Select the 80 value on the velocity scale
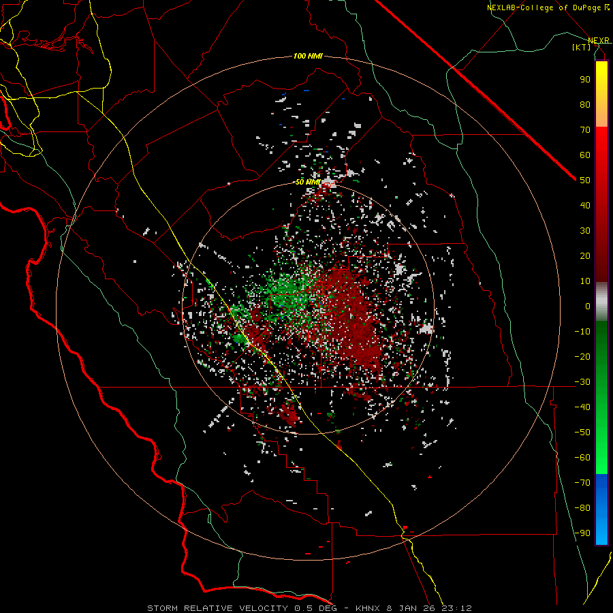613x613 pixels. (585, 105)
